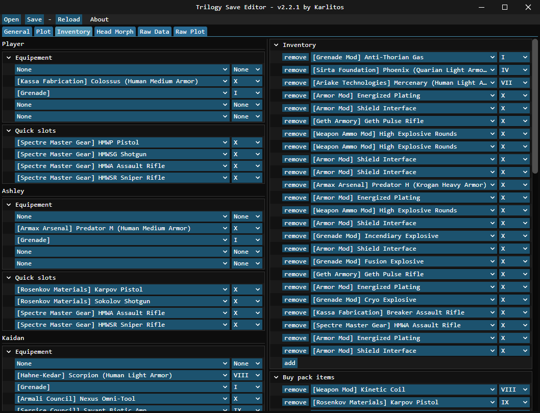Open Player first equipment slot None dropdown
This screenshot has height=413, width=540.
[x=122, y=69]
